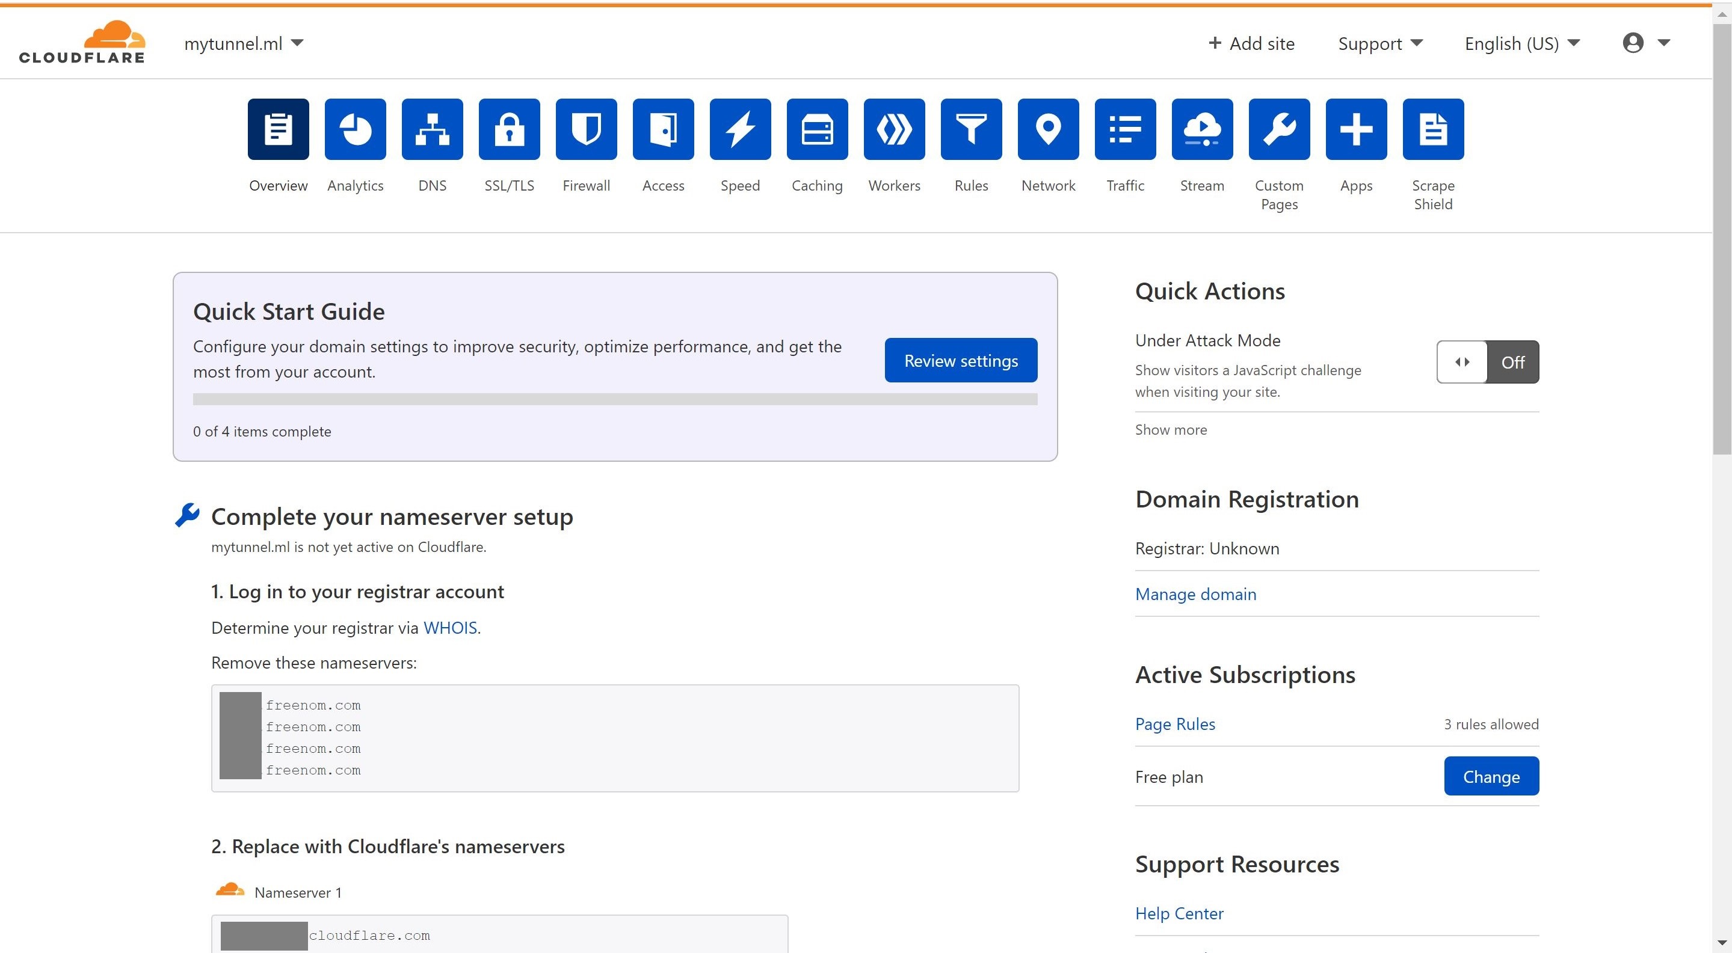1732x953 pixels.
Task: Click '3 rules allowed' text
Action: (1491, 725)
